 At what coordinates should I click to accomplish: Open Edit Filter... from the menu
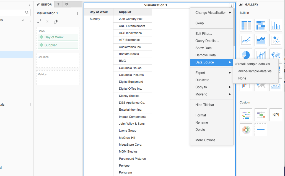click(212, 34)
